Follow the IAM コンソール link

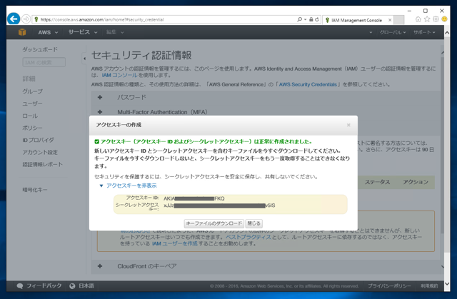pos(119,76)
